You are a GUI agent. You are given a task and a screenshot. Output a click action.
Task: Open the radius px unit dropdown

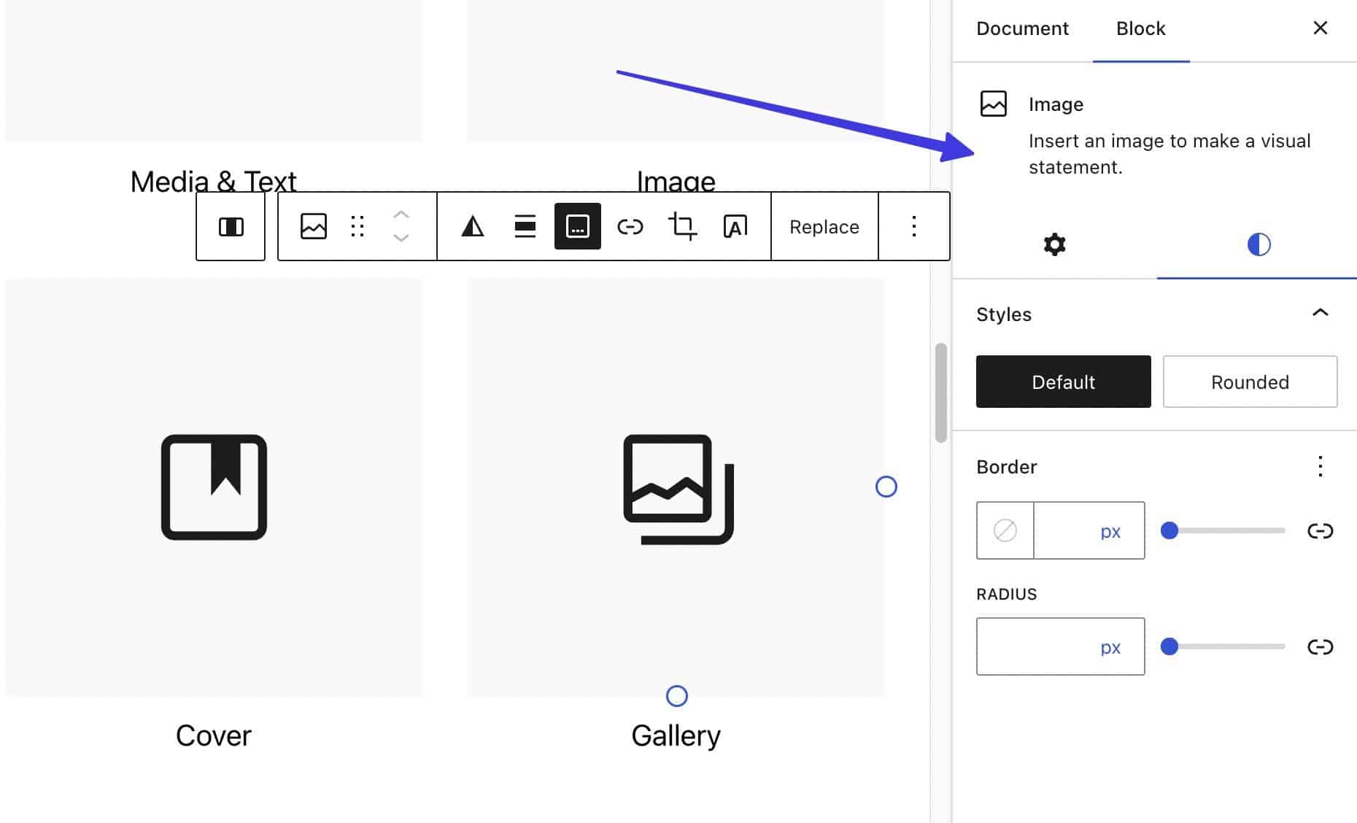click(x=1110, y=646)
